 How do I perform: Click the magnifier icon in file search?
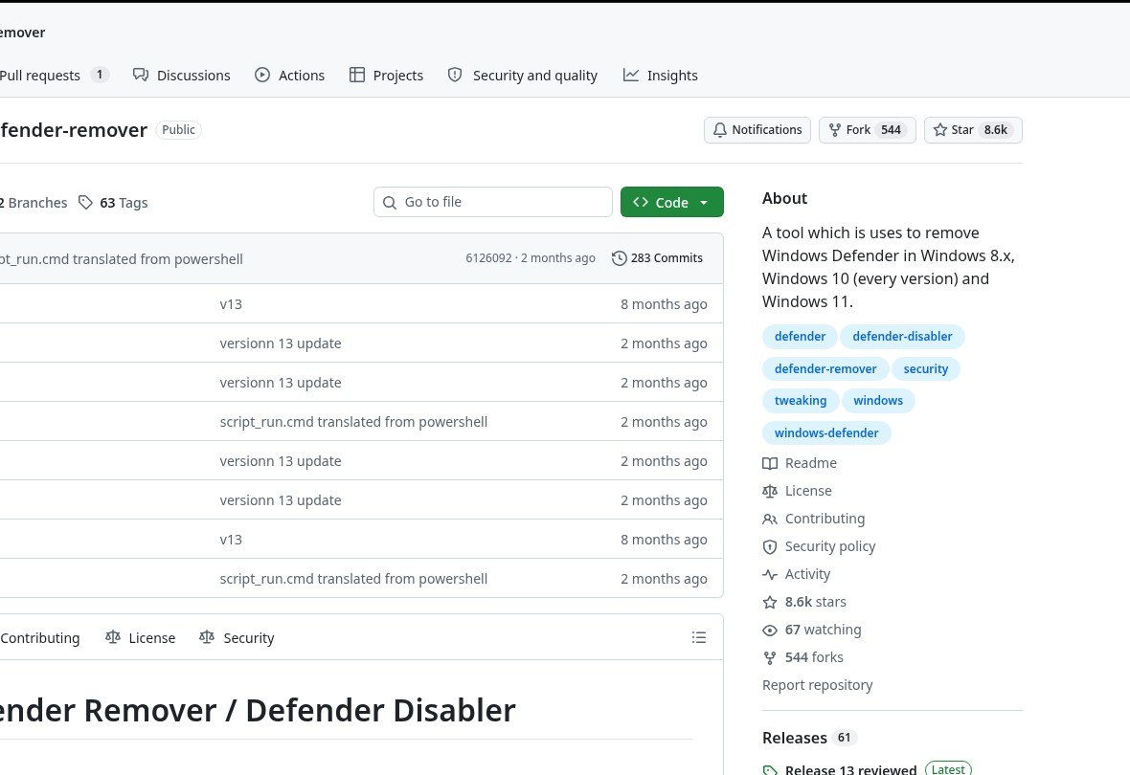coord(390,203)
